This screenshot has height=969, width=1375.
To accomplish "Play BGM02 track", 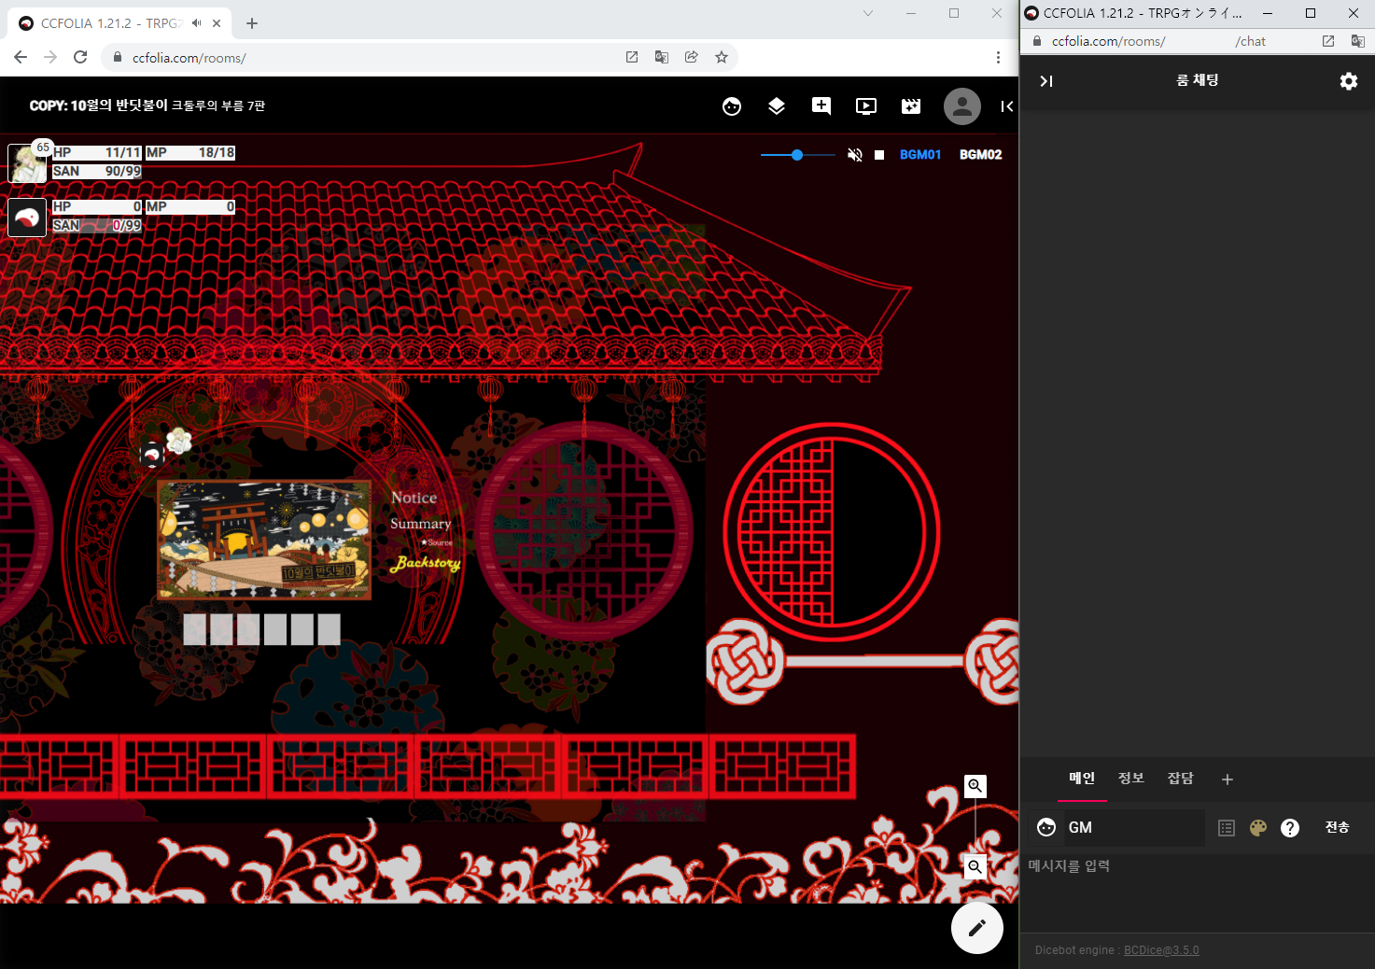I will [x=981, y=155].
